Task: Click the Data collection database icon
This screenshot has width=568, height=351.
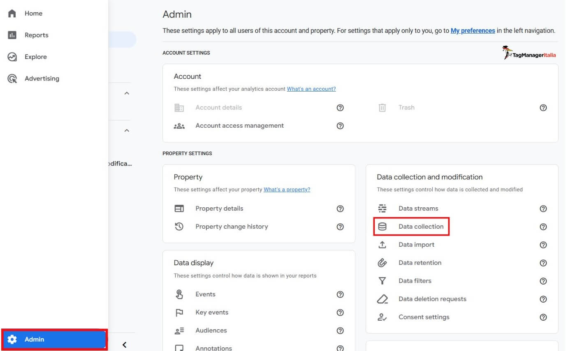Action: [382, 227]
